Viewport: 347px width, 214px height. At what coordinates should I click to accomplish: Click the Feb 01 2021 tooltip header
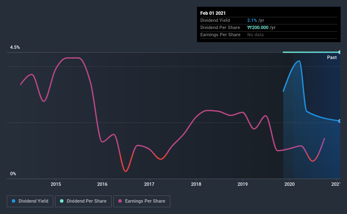point(213,13)
